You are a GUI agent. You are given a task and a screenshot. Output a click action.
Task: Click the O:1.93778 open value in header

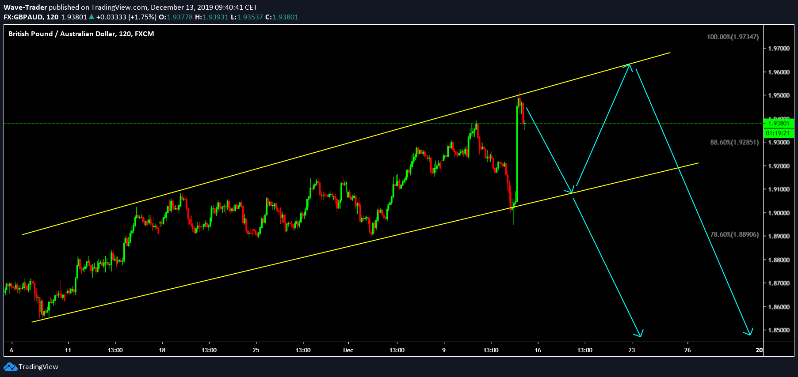(x=176, y=17)
